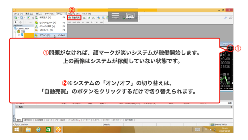Switch to the 口座履歴 terminal tab

tap(39, 120)
